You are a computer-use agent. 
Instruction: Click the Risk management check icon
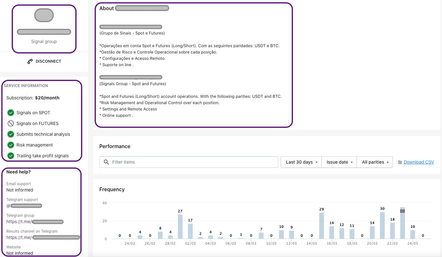(11, 145)
